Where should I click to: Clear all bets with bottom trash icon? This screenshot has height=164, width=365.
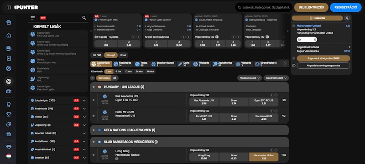click(293, 58)
